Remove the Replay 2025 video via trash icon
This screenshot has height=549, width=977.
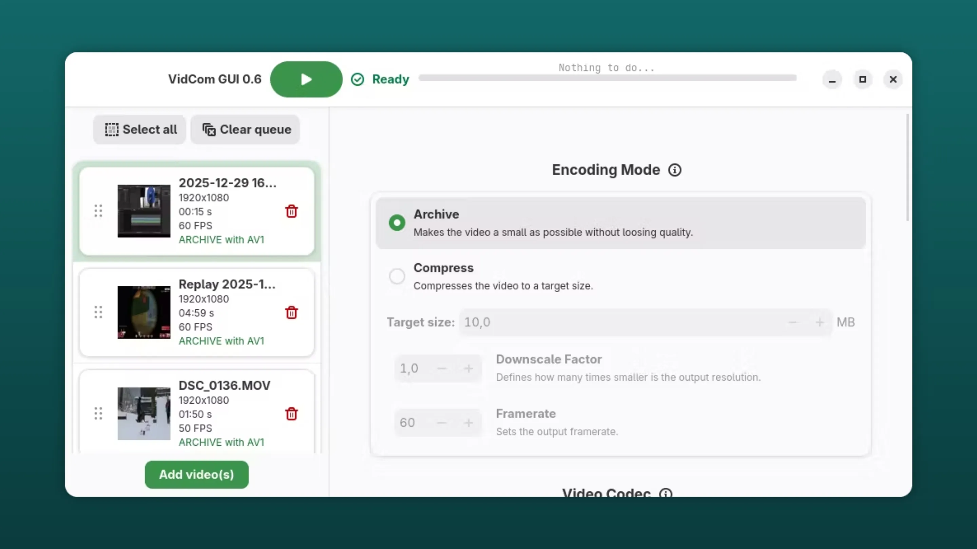(x=291, y=312)
